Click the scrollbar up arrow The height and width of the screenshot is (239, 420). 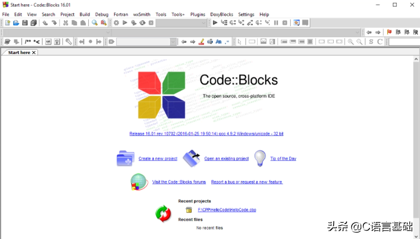416,59
